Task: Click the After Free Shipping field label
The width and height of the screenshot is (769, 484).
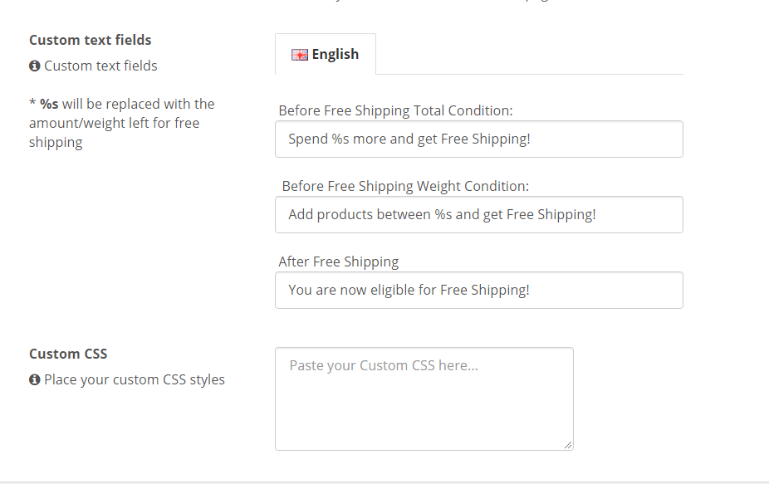Action: coord(339,261)
